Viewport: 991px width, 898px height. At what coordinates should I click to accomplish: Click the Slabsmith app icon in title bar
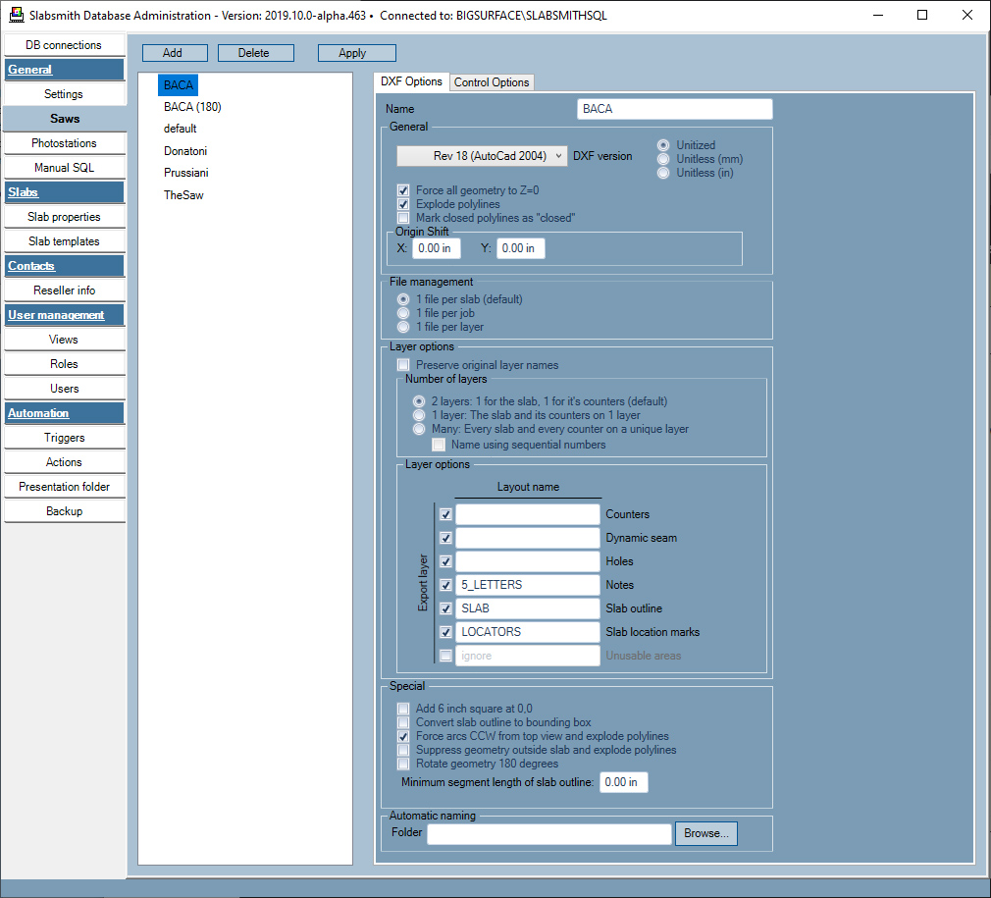(x=16, y=15)
